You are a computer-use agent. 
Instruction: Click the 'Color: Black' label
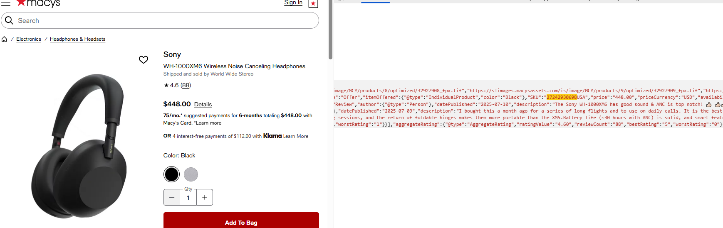click(x=179, y=155)
